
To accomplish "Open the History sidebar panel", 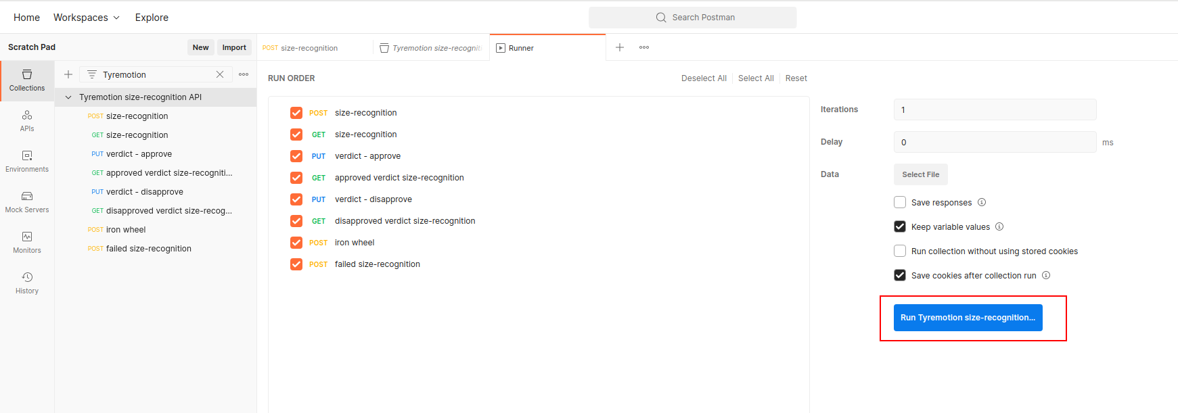I will (x=27, y=283).
